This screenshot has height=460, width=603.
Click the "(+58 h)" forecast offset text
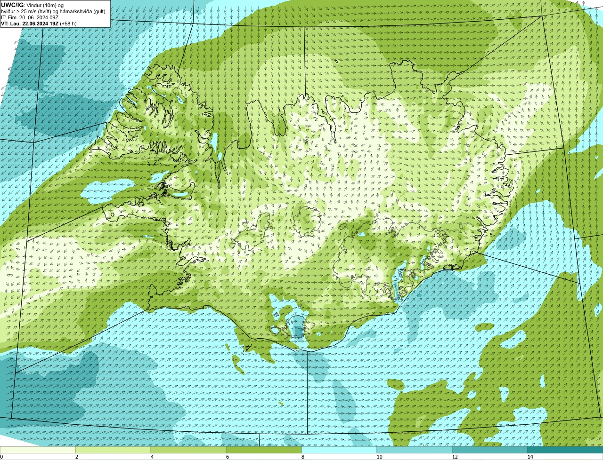point(68,23)
